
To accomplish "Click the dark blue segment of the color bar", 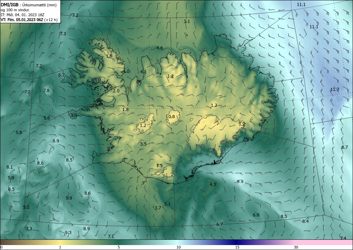I will [x=237, y=242].
